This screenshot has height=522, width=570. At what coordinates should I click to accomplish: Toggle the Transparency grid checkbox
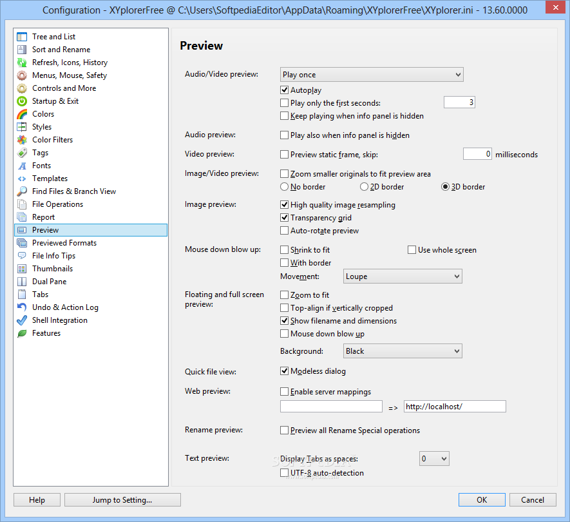click(x=284, y=218)
